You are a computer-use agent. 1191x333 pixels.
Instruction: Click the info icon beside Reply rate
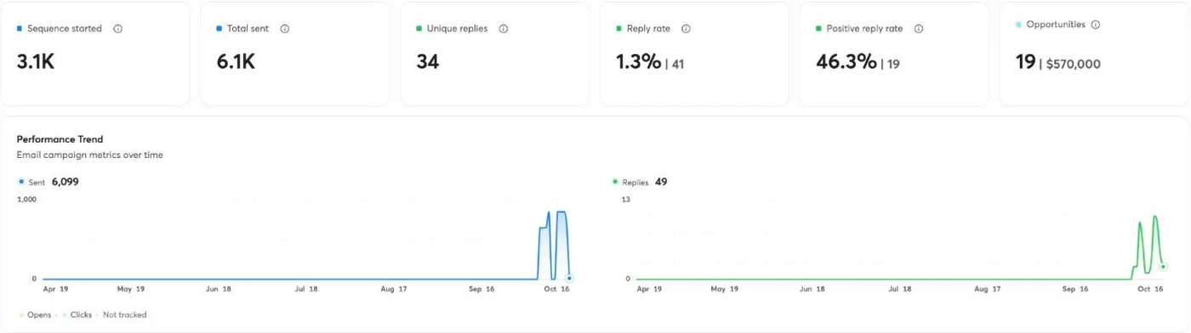tap(687, 29)
